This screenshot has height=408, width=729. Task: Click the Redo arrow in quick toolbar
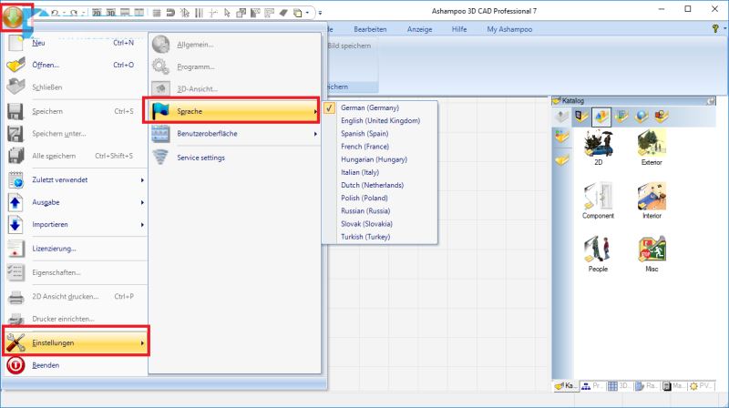coord(74,13)
